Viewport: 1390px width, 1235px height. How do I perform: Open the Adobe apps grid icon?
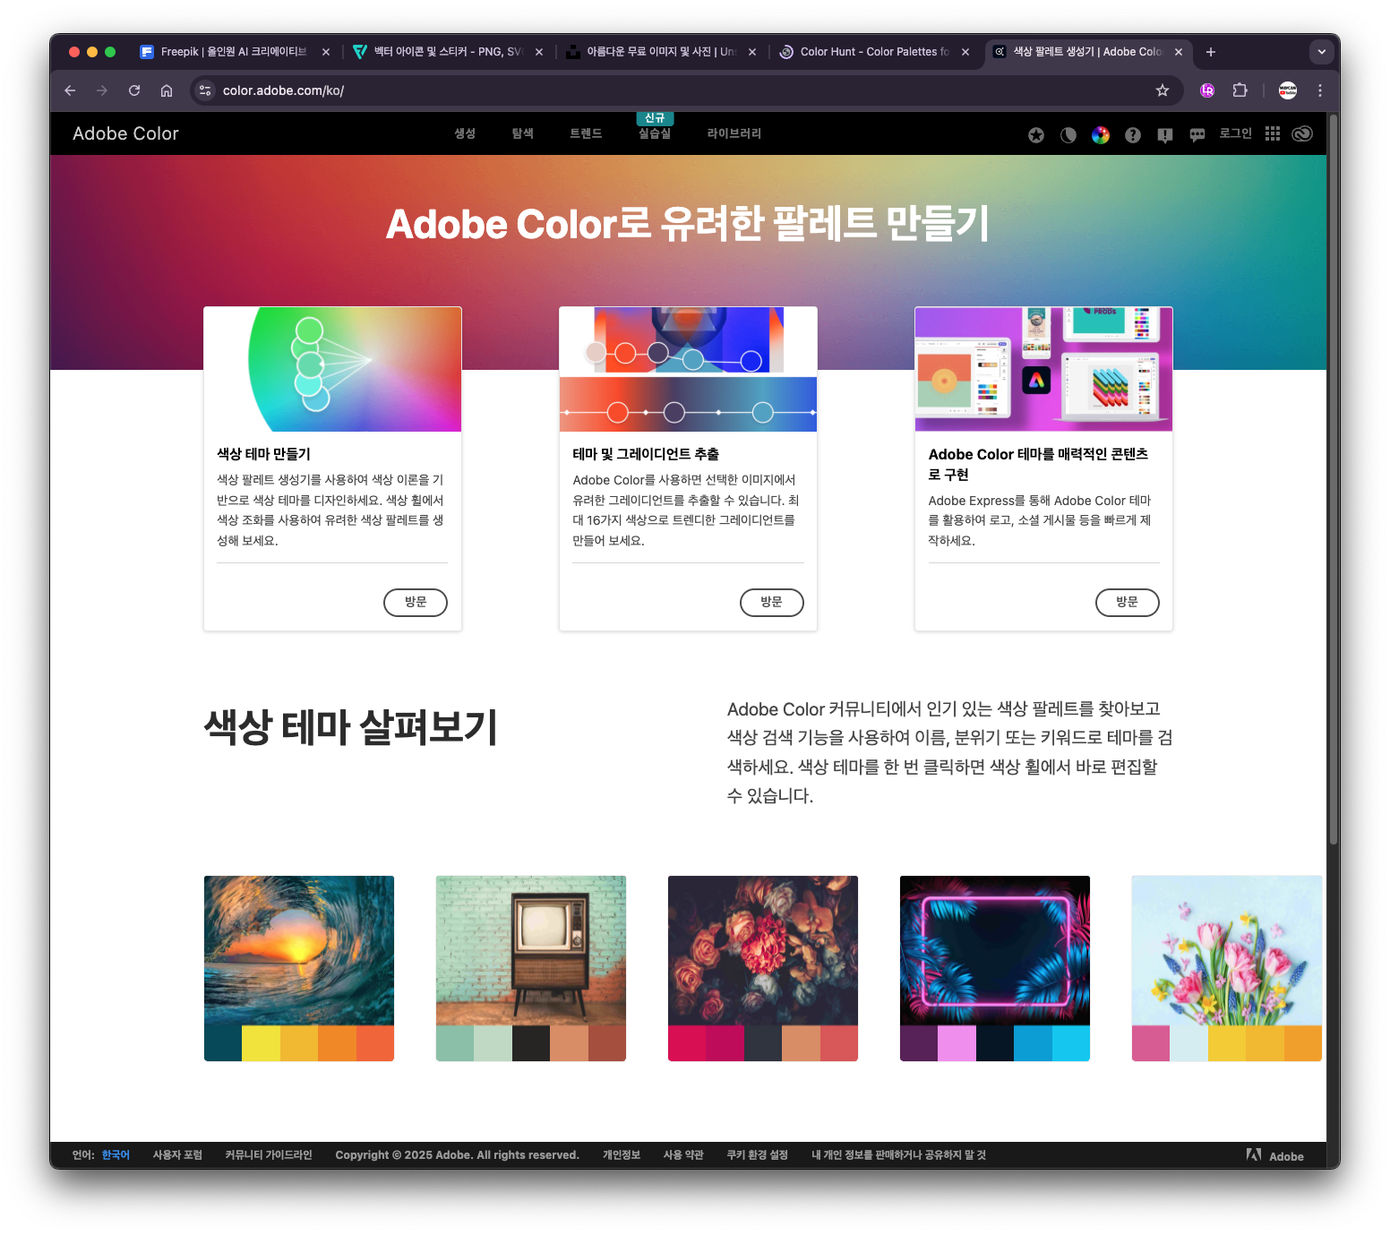[1273, 133]
